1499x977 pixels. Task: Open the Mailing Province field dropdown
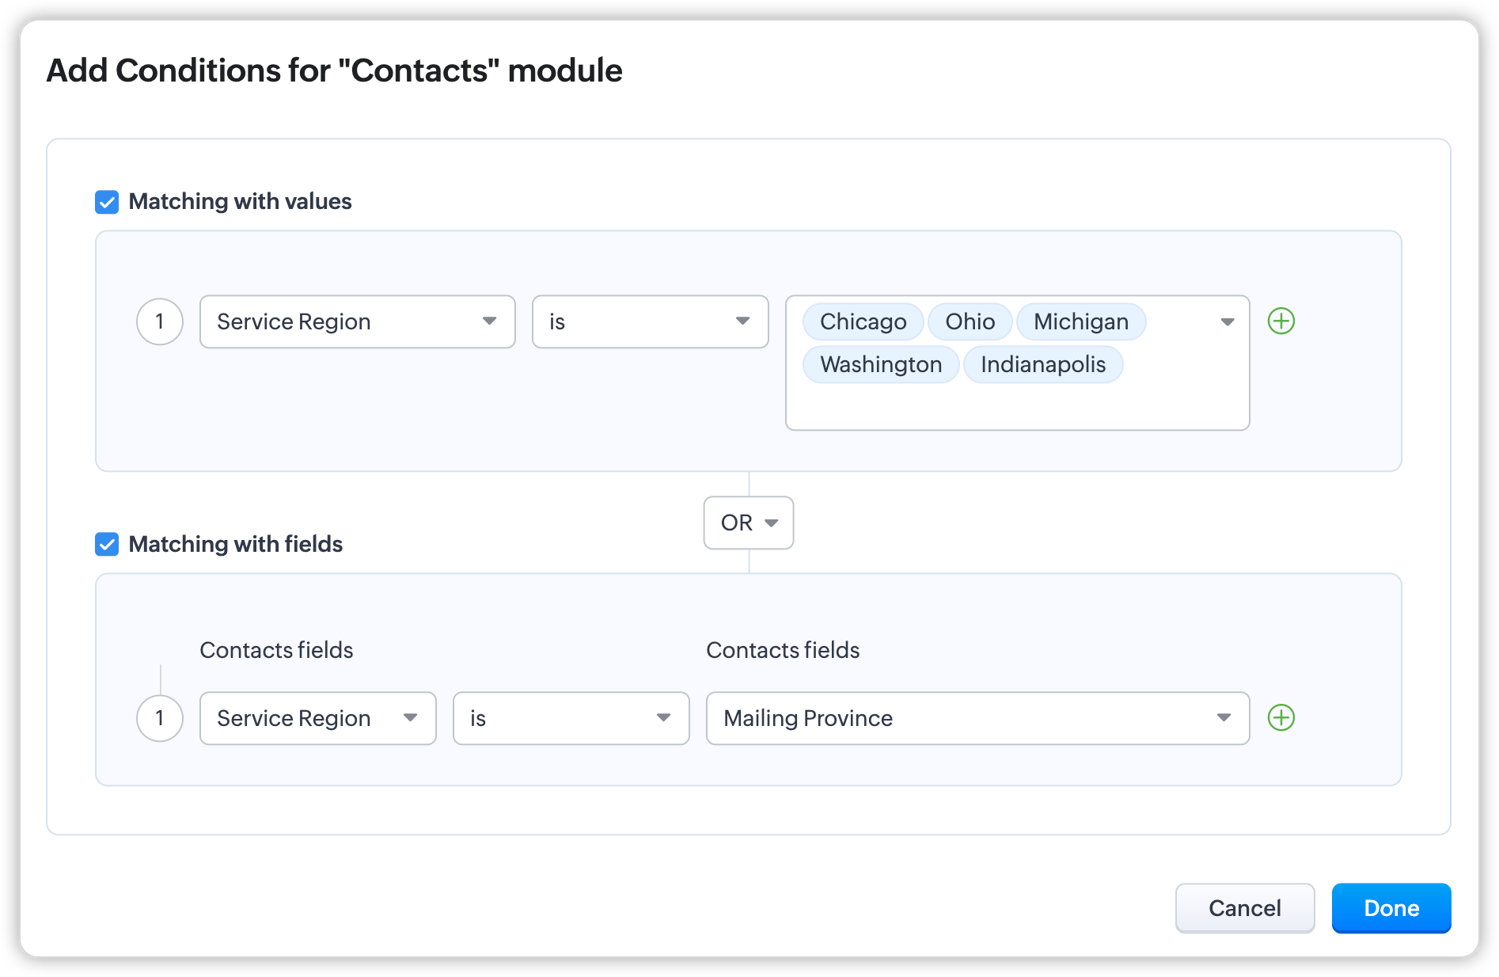(x=977, y=718)
